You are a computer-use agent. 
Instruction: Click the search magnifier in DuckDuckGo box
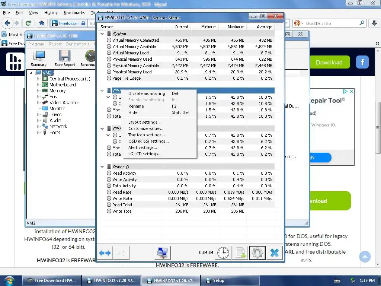tap(362, 23)
